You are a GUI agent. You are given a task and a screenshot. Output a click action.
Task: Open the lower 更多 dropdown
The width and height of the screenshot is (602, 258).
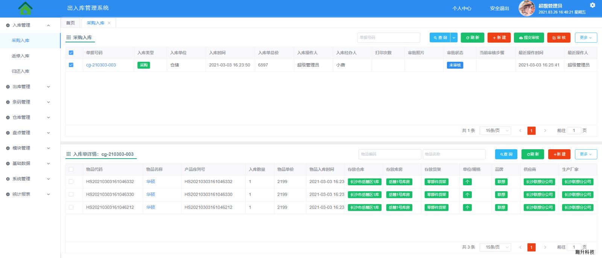click(586, 154)
